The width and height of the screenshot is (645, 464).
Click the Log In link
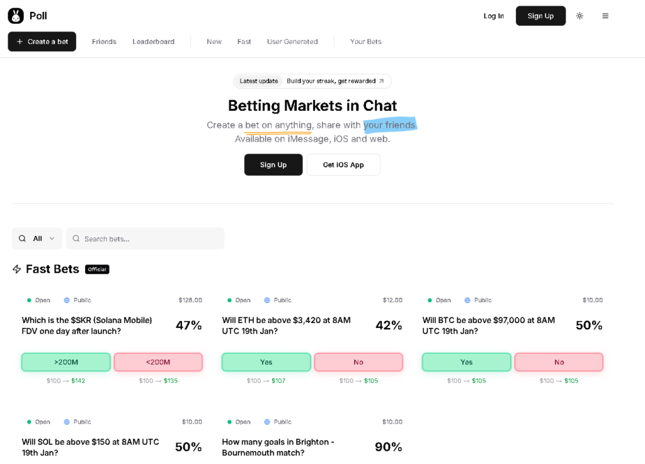493,16
